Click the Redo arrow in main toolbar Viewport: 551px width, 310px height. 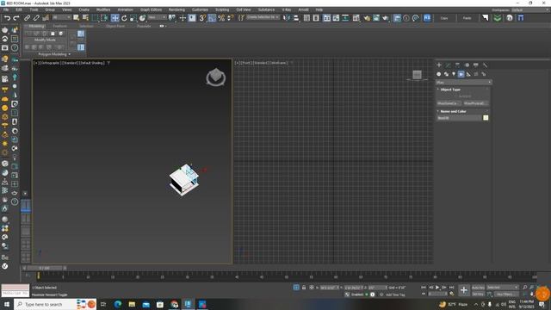point(15,18)
